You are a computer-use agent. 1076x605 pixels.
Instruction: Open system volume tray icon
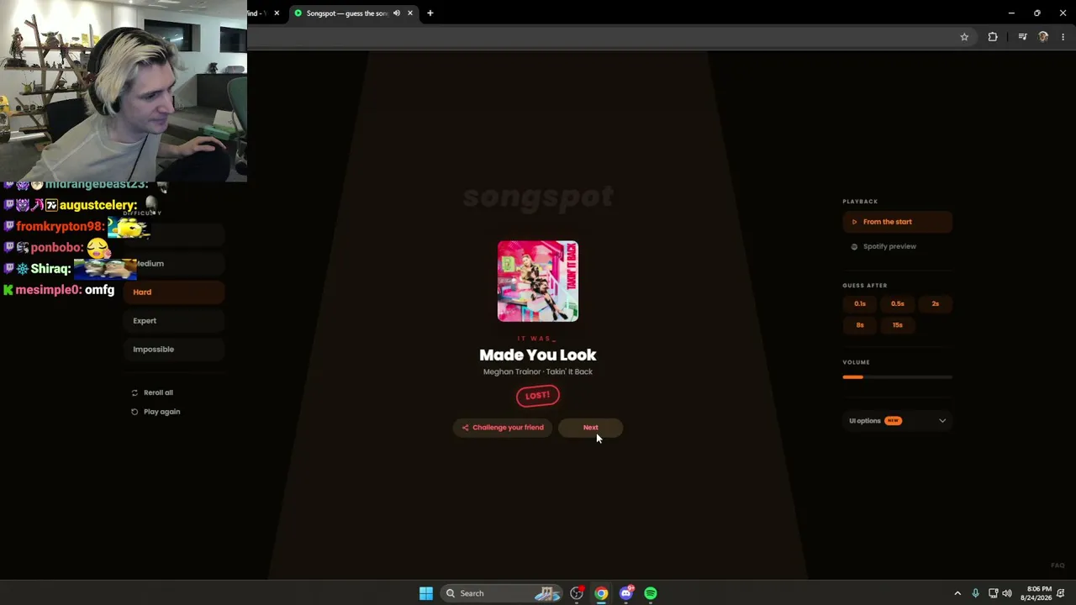(x=1007, y=593)
